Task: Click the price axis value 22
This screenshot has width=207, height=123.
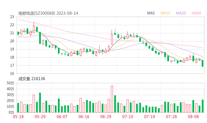Action: [12, 25]
